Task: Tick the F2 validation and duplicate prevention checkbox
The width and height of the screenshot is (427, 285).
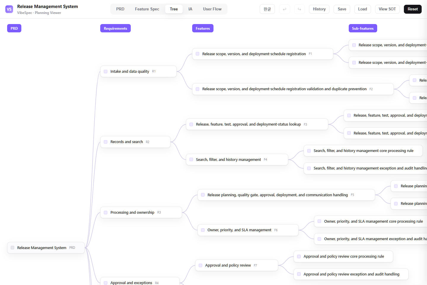Action: (x=197, y=89)
